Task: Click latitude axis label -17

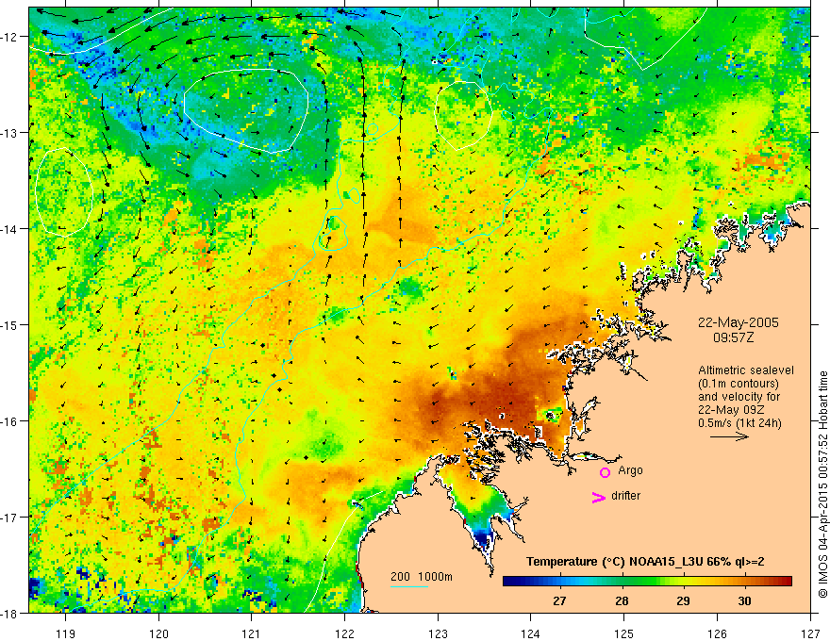Action: coord(9,517)
